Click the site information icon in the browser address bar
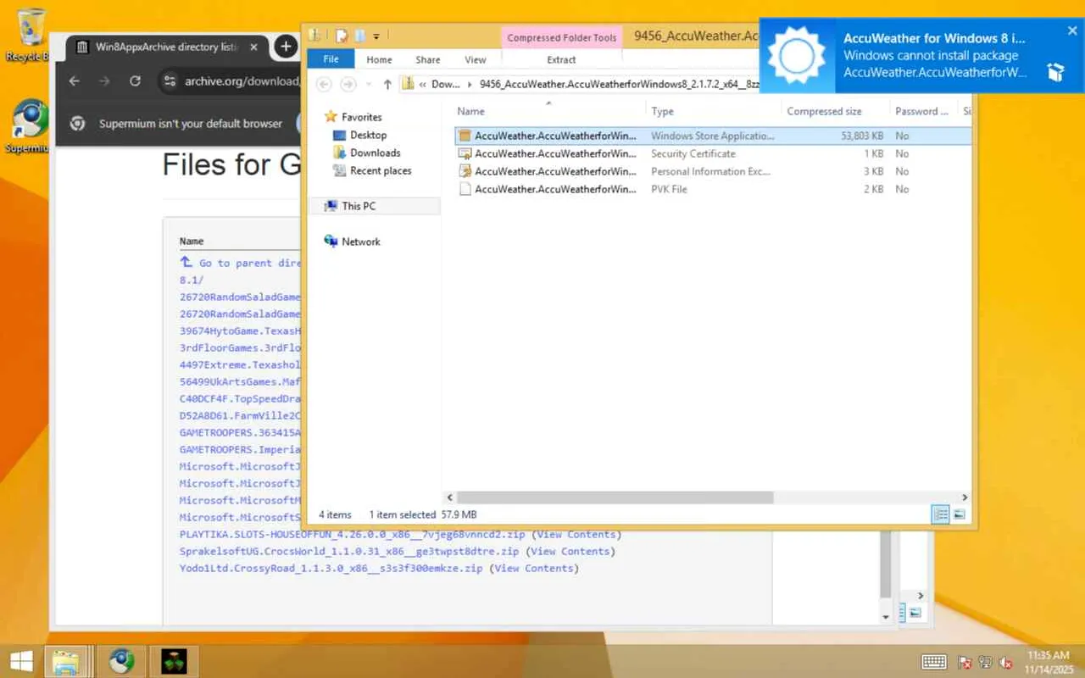 point(170,81)
